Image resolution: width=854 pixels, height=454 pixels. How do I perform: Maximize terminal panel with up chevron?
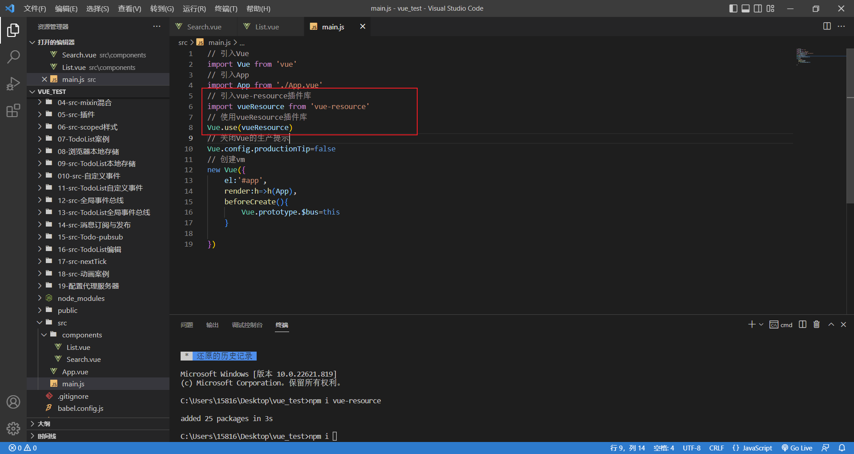tap(831, 324)
